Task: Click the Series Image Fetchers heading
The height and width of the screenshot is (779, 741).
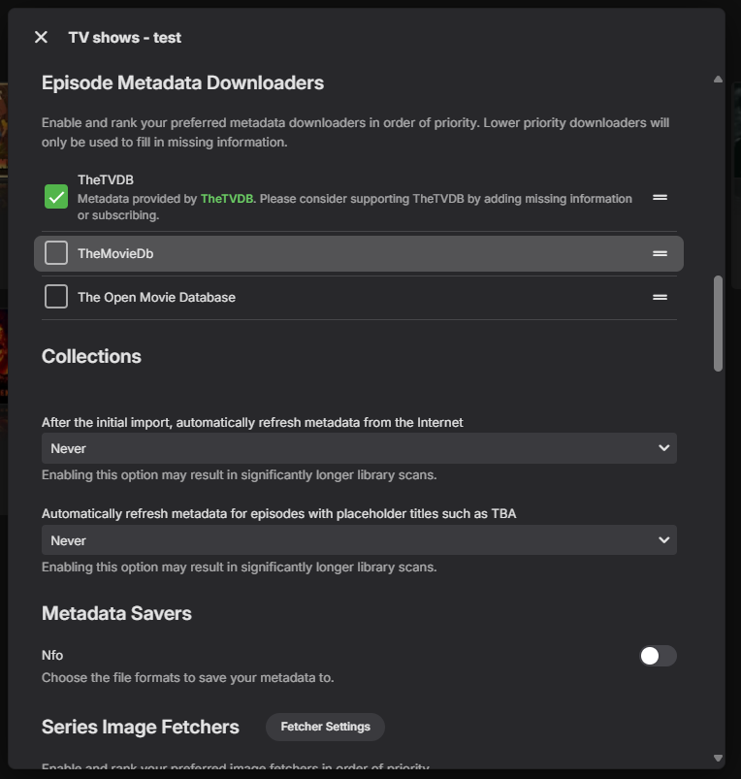Action: point(141,727)
